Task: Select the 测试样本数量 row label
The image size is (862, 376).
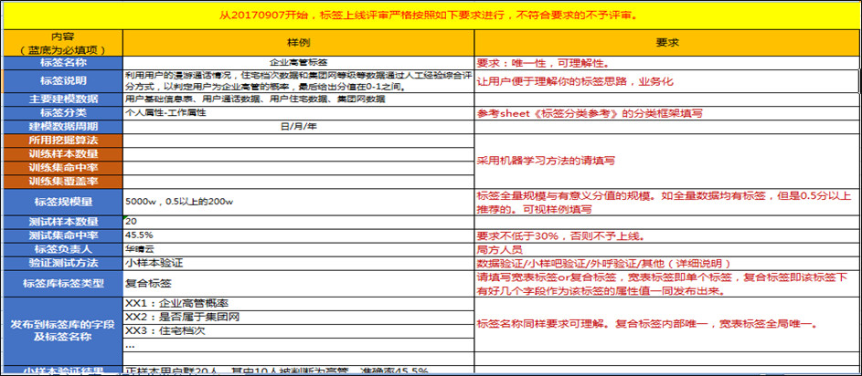Action: coord(63,223)
